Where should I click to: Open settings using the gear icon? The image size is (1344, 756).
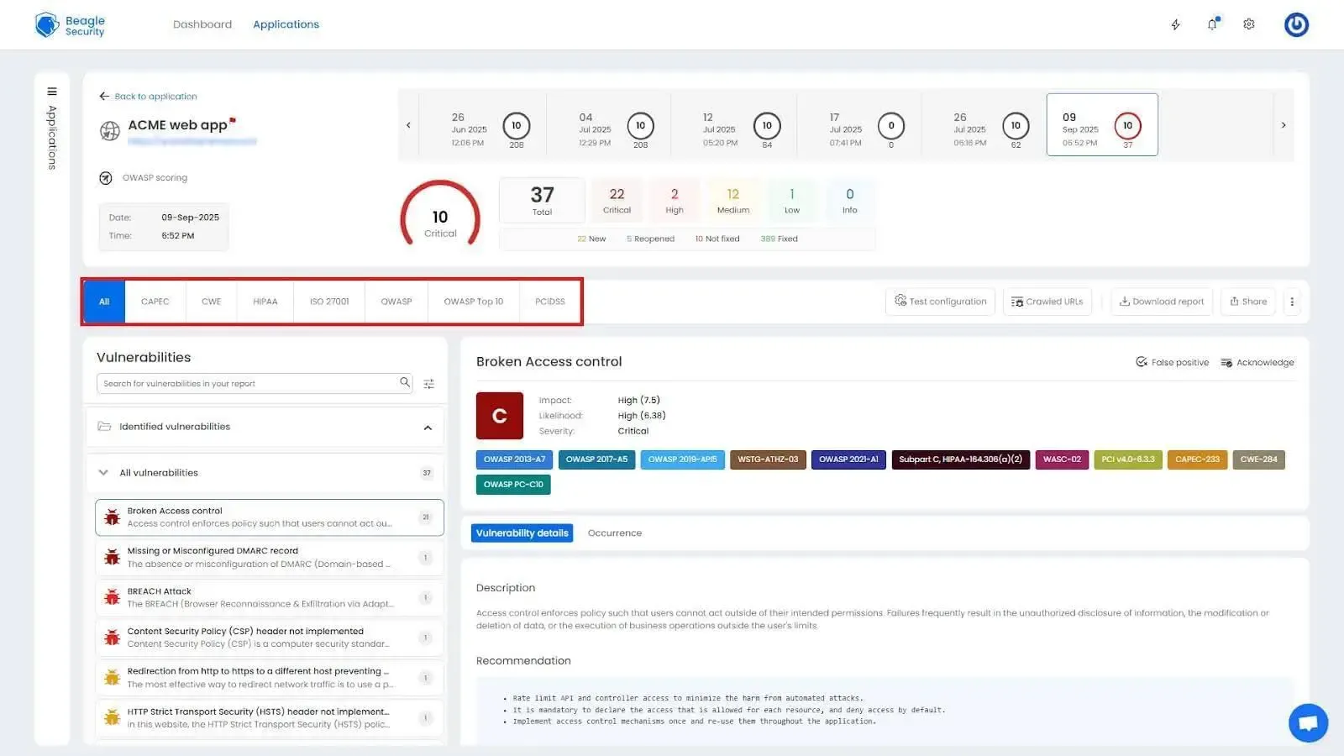tap(1248, 24)
